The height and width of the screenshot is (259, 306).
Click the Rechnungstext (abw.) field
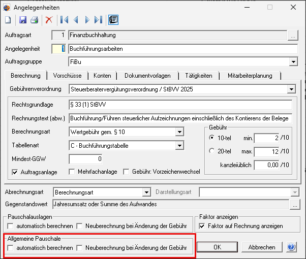tap(180, 118)
